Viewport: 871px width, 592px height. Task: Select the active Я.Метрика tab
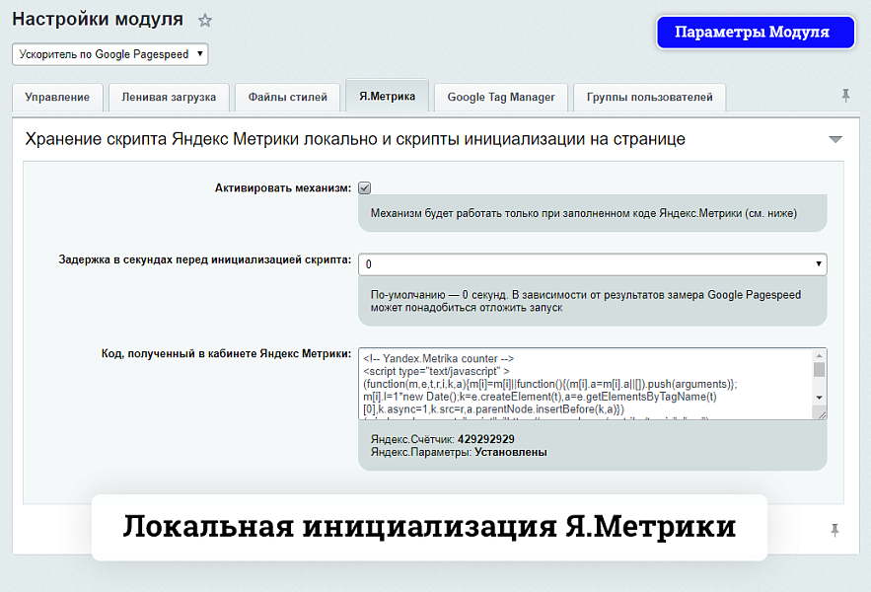tap(389, 98)
